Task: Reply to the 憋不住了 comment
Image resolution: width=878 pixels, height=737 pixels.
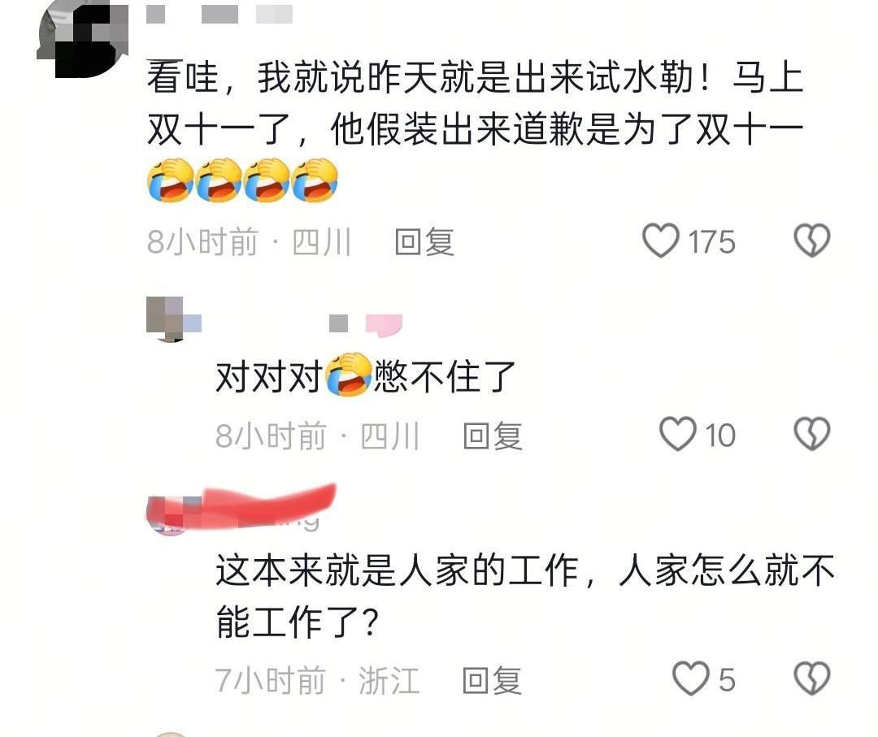Action: (492, 436)
